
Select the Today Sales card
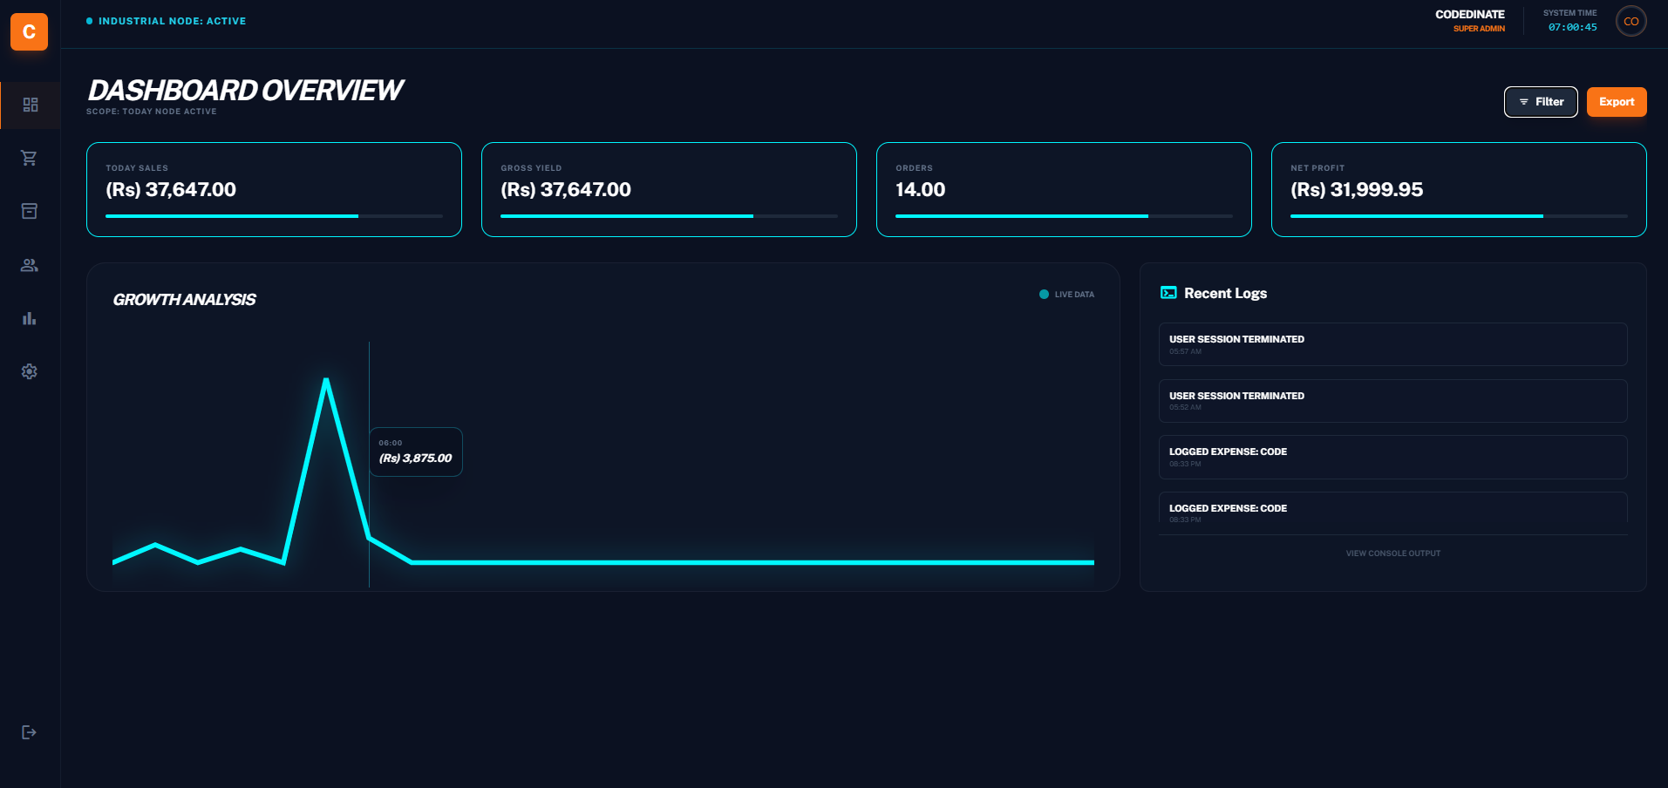pos(274,189)
